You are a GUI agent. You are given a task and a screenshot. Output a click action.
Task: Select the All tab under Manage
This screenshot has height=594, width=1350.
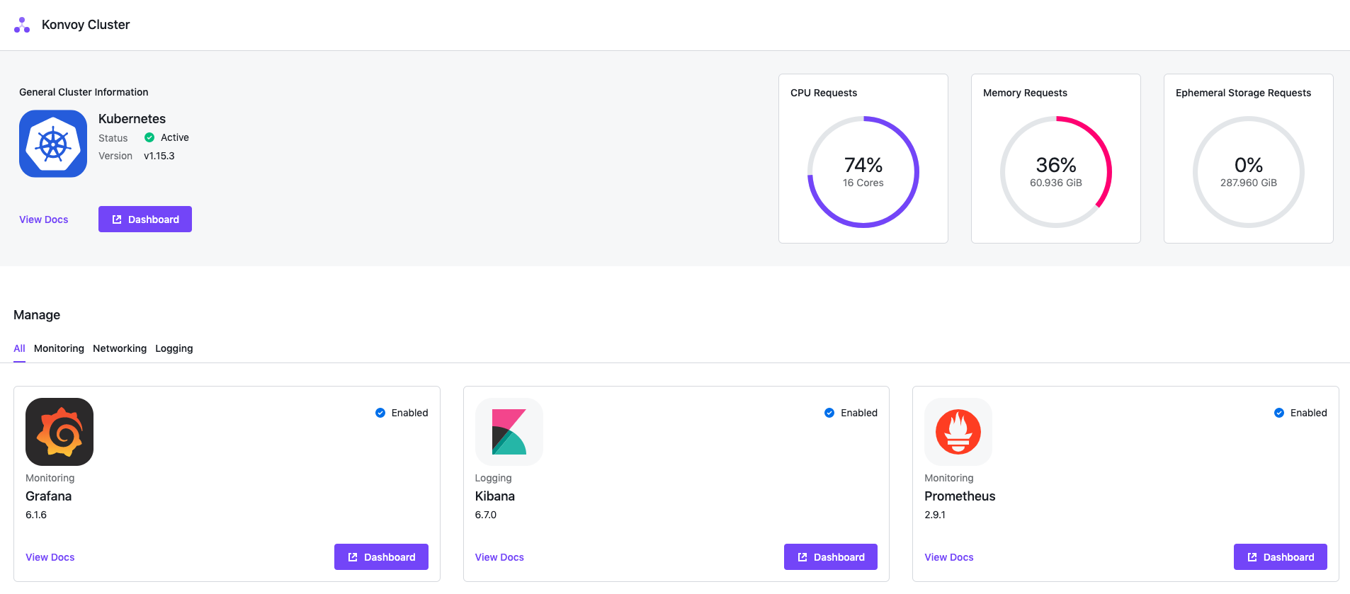coord(19,348)
